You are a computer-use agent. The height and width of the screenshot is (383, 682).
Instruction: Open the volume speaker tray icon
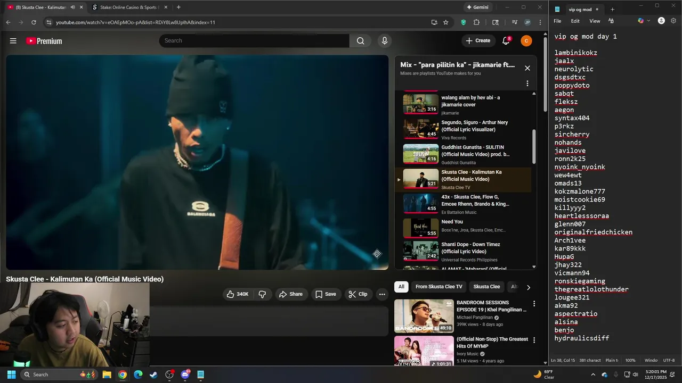(x=636, y=374)
